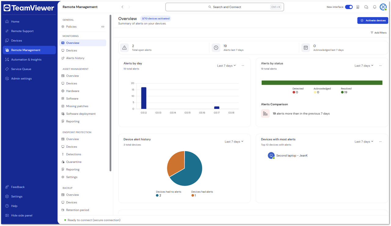The image size is (391, 226).
Task: Open Detections under Endpoint Protection
Action: tap(83, 154)
